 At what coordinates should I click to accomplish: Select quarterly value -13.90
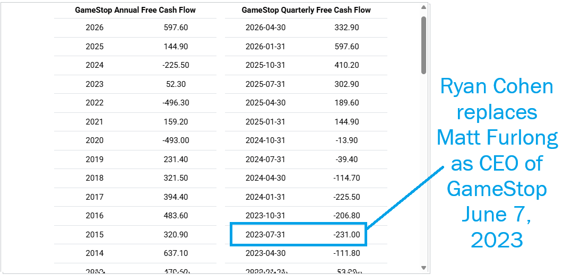346,140
